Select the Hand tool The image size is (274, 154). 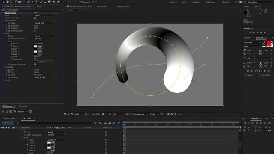click(7, 2)
